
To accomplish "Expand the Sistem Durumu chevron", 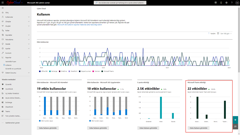I will coord(29,73).
